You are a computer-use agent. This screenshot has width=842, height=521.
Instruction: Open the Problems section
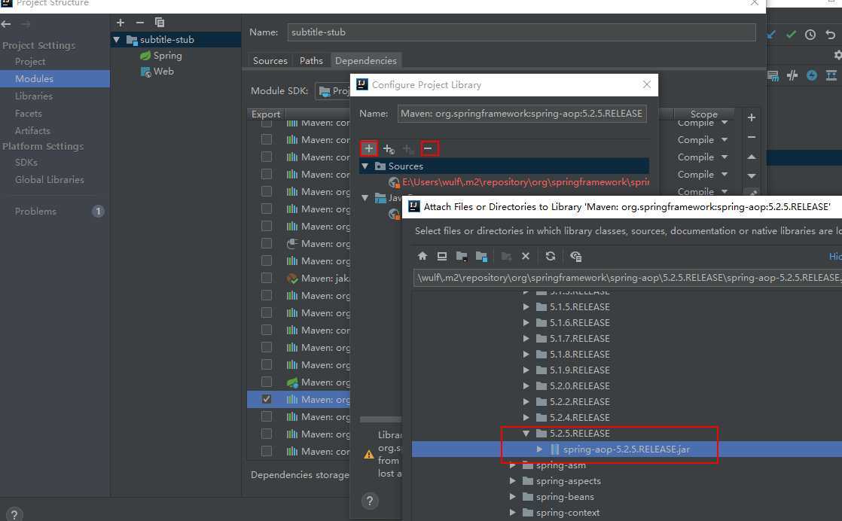click(x=35, y=212)
